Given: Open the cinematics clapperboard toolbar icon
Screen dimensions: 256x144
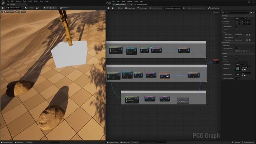Looking at the screenshot, I should (x=37, y=8).
